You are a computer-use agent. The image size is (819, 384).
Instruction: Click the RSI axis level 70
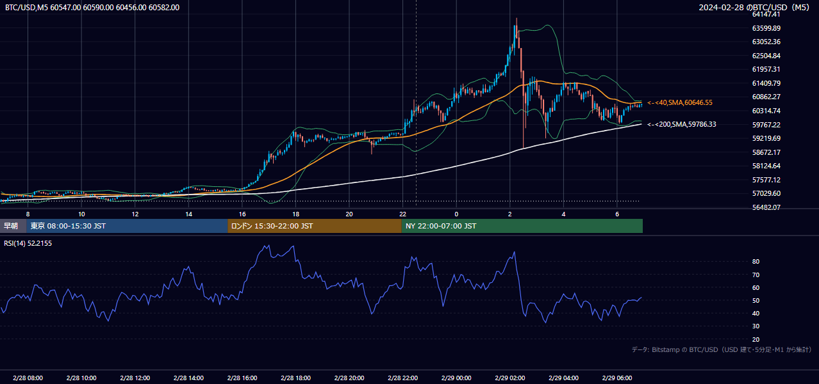(756, 275)
